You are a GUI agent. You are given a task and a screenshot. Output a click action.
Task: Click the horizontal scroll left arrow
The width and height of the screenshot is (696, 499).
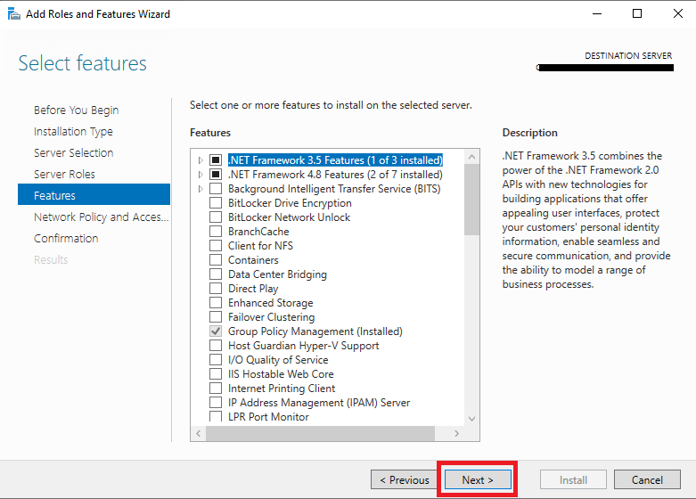[199, 433]
